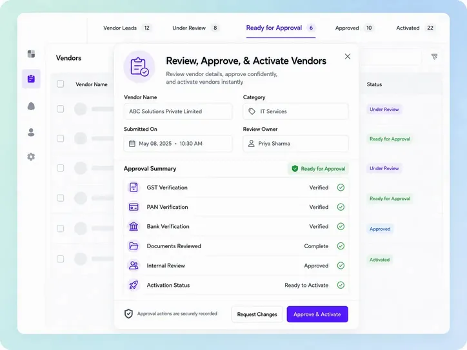Switch to Under Review tab
Image resolution: width=467 pixels, height=350 pixels.
(195, 28)
